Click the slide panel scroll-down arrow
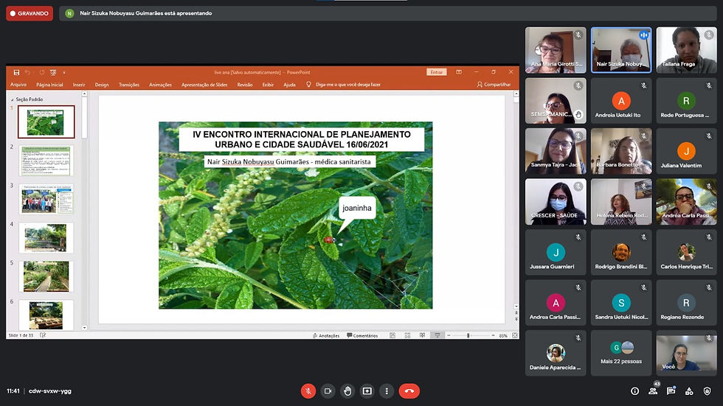723x406 pixels. coord(84,328)
